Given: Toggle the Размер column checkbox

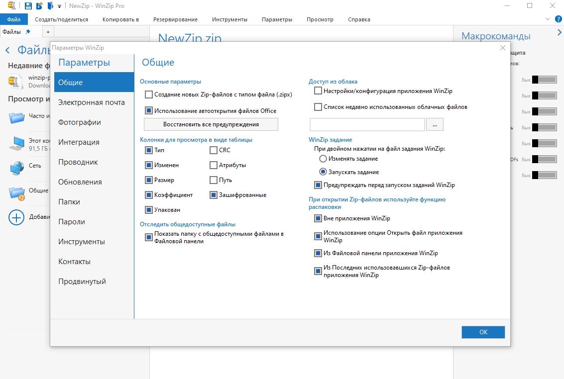Looking at the screenshot, I should [148, 180].
